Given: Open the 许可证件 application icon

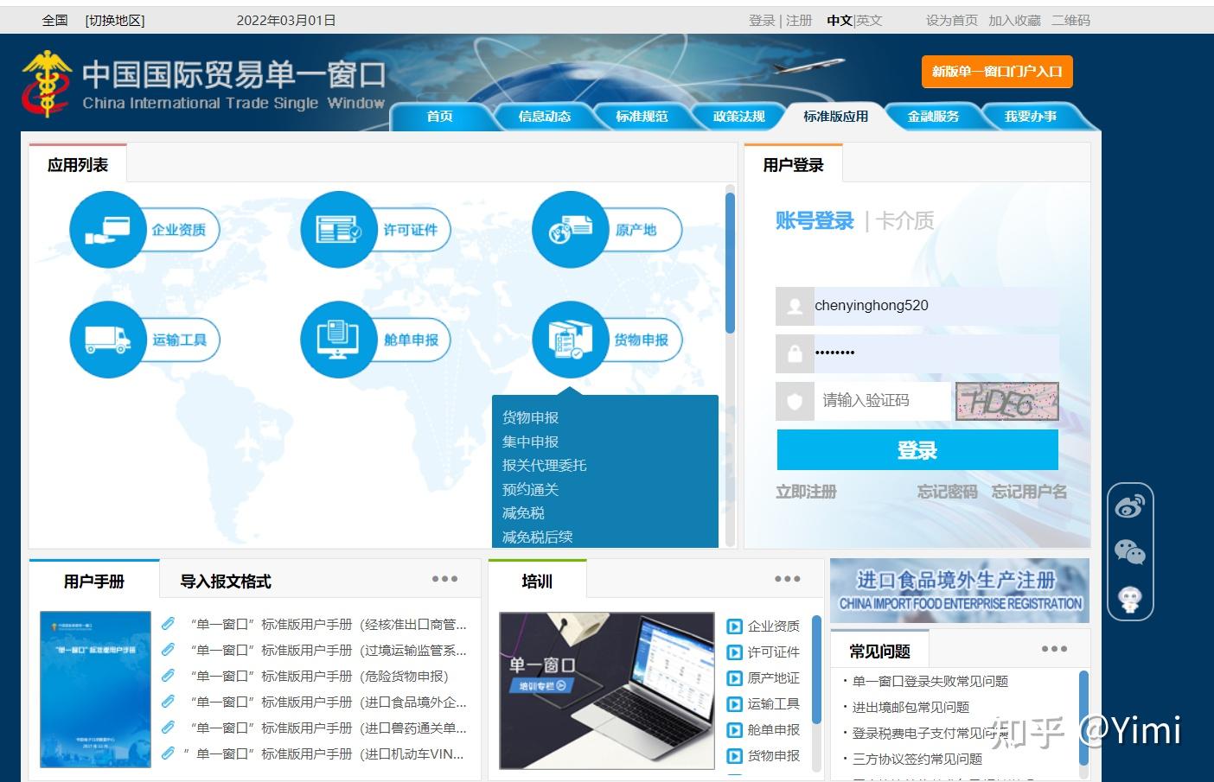Looking at the screenshot, I should coord(337,230).
